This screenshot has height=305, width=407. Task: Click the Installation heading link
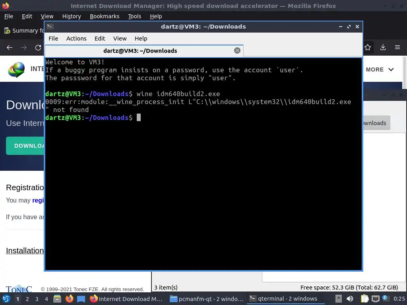tap(25, 251)
